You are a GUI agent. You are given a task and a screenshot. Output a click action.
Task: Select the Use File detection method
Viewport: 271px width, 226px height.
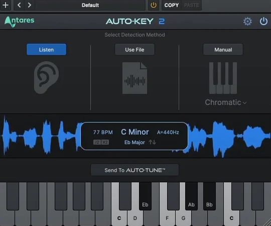coord(134,50)
